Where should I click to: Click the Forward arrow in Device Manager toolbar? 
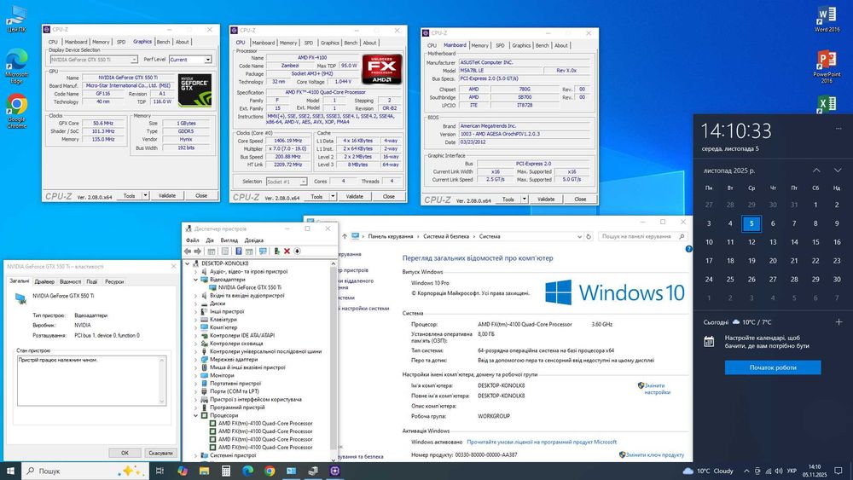pos(198,252)
